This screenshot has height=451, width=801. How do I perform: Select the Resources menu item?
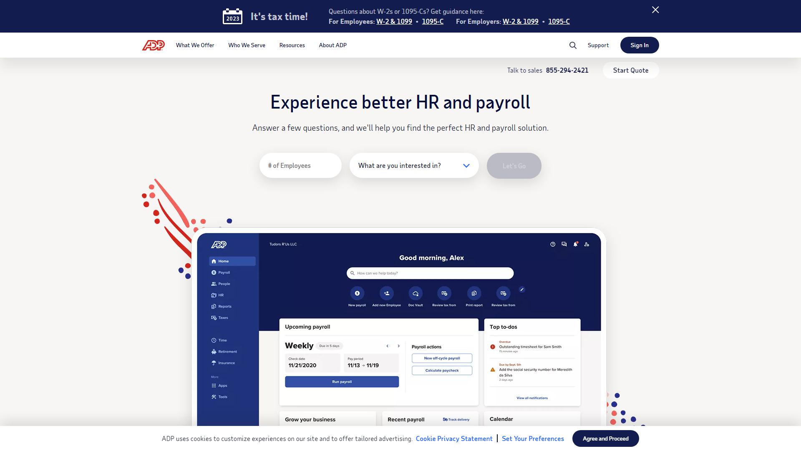coord(292,45)
